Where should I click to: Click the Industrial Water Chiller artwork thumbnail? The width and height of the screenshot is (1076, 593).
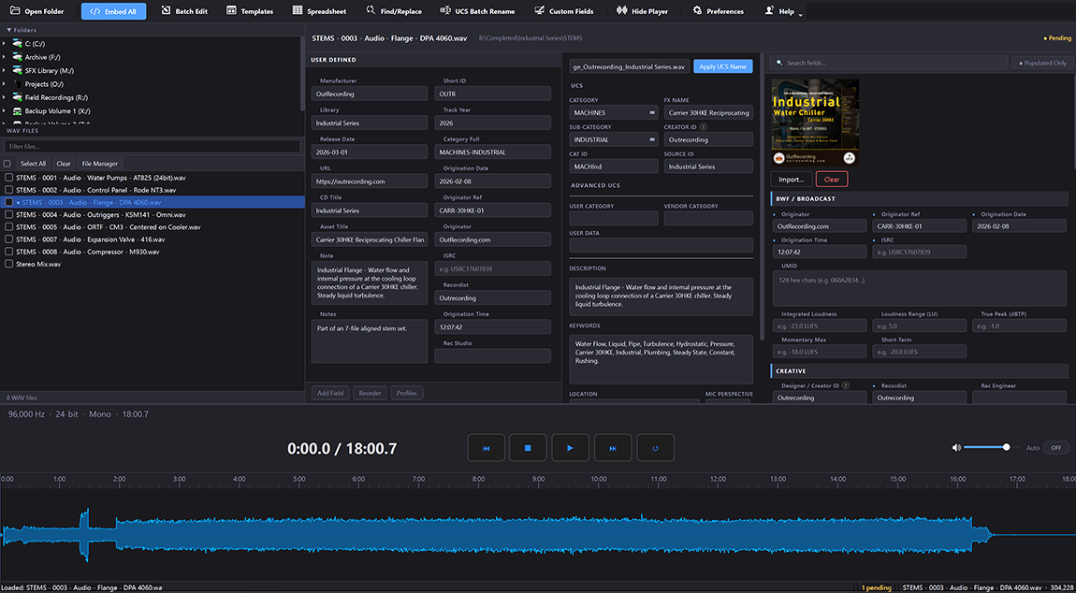815,123
